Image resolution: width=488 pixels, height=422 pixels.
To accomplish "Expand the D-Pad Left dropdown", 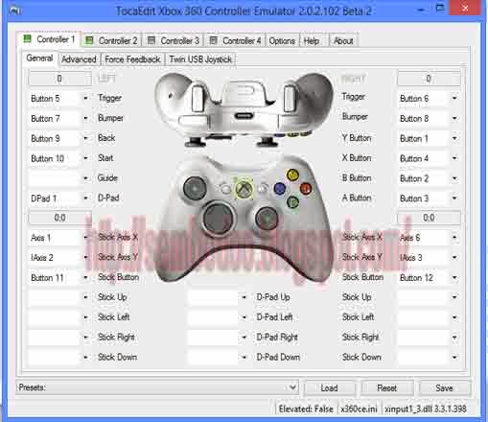I will (x=244, y=317).
